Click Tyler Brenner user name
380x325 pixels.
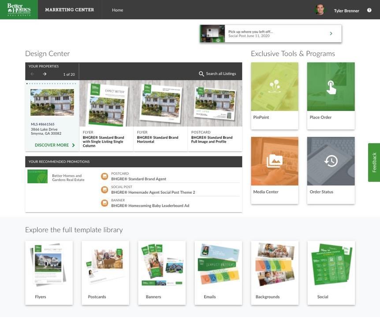click(x=346, y=11)
